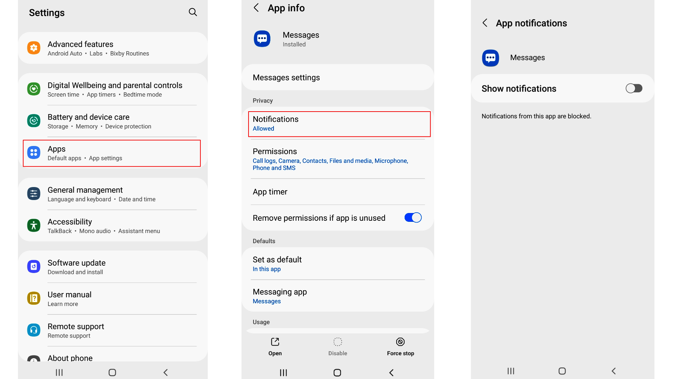
Task: Tap the 'Settings' screen title
Action: [x=47, y=13]
